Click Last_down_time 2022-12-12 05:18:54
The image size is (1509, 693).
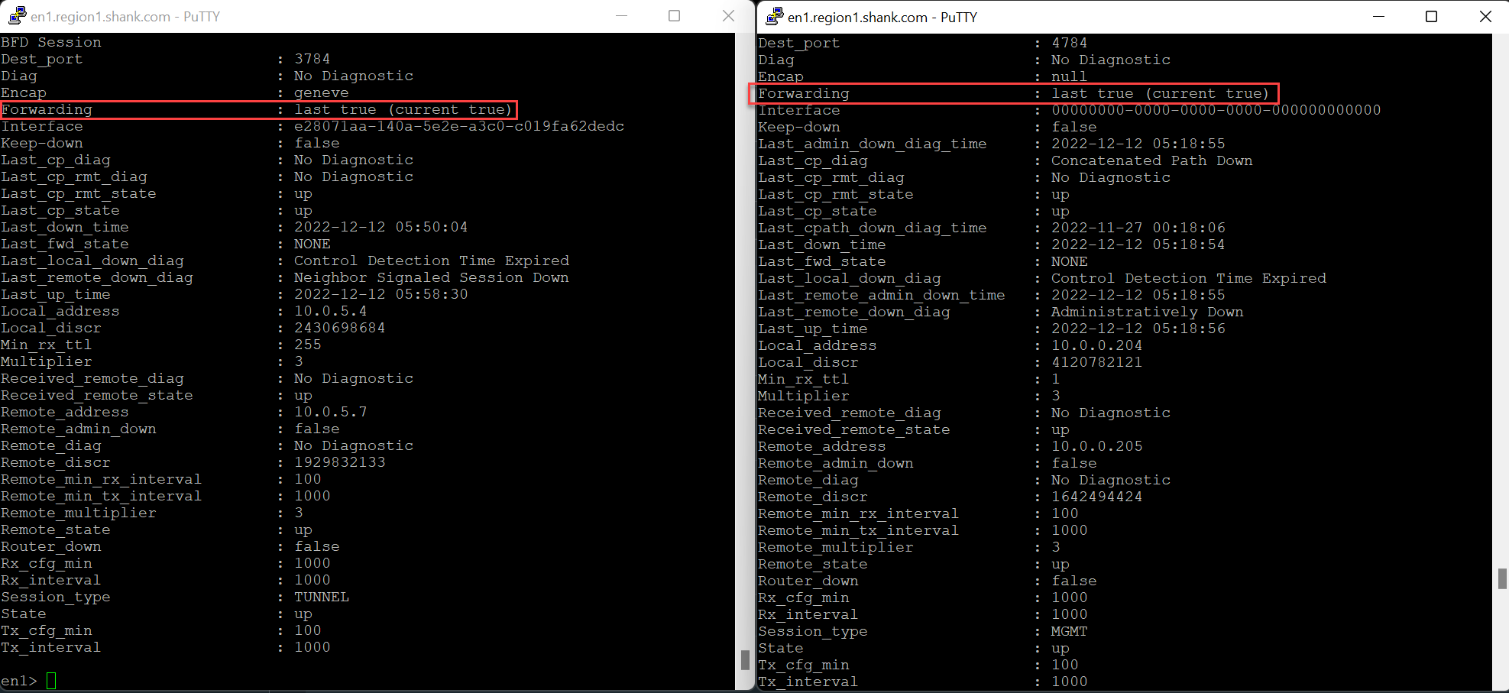(x=1138, y=244)
